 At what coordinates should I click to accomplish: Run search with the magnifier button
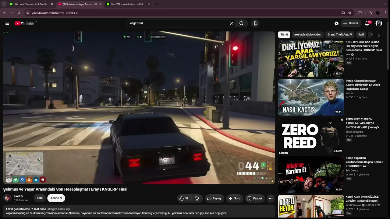click(x=242, y=23)
